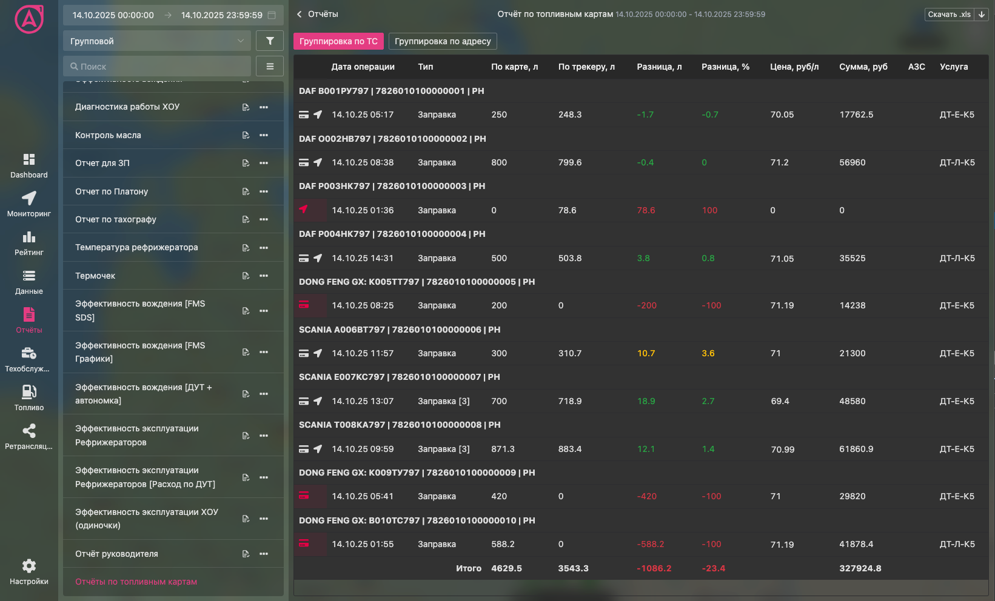Open more options for Термочек report
This screenshot has height=601, width=995.
click(x=264, y=276)
